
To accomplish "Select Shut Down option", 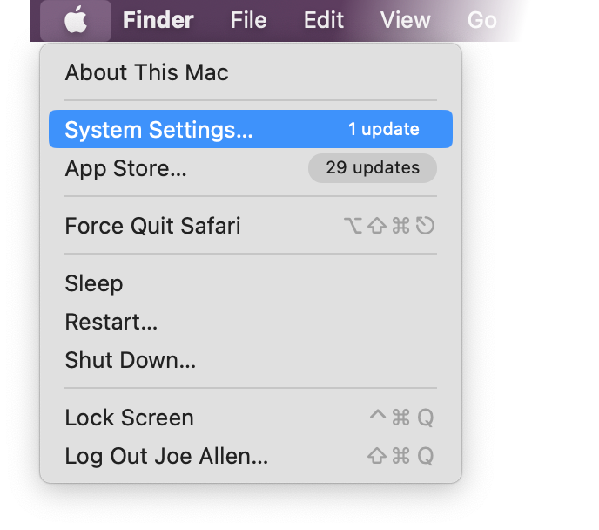I will (130, 359).
